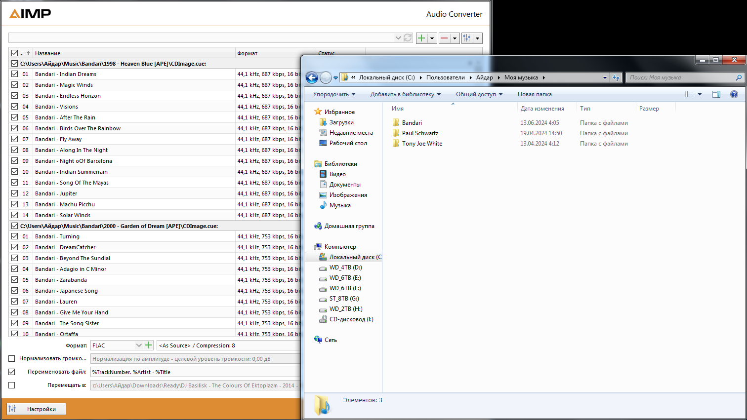Select the Paul Schwartz folder
This screenshot has width=747, height=420.
420,133
